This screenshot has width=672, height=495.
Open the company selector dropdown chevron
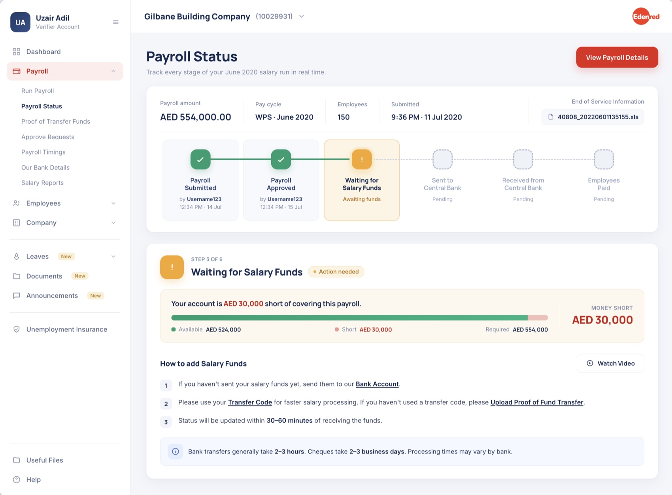click(x=302, y=17)
